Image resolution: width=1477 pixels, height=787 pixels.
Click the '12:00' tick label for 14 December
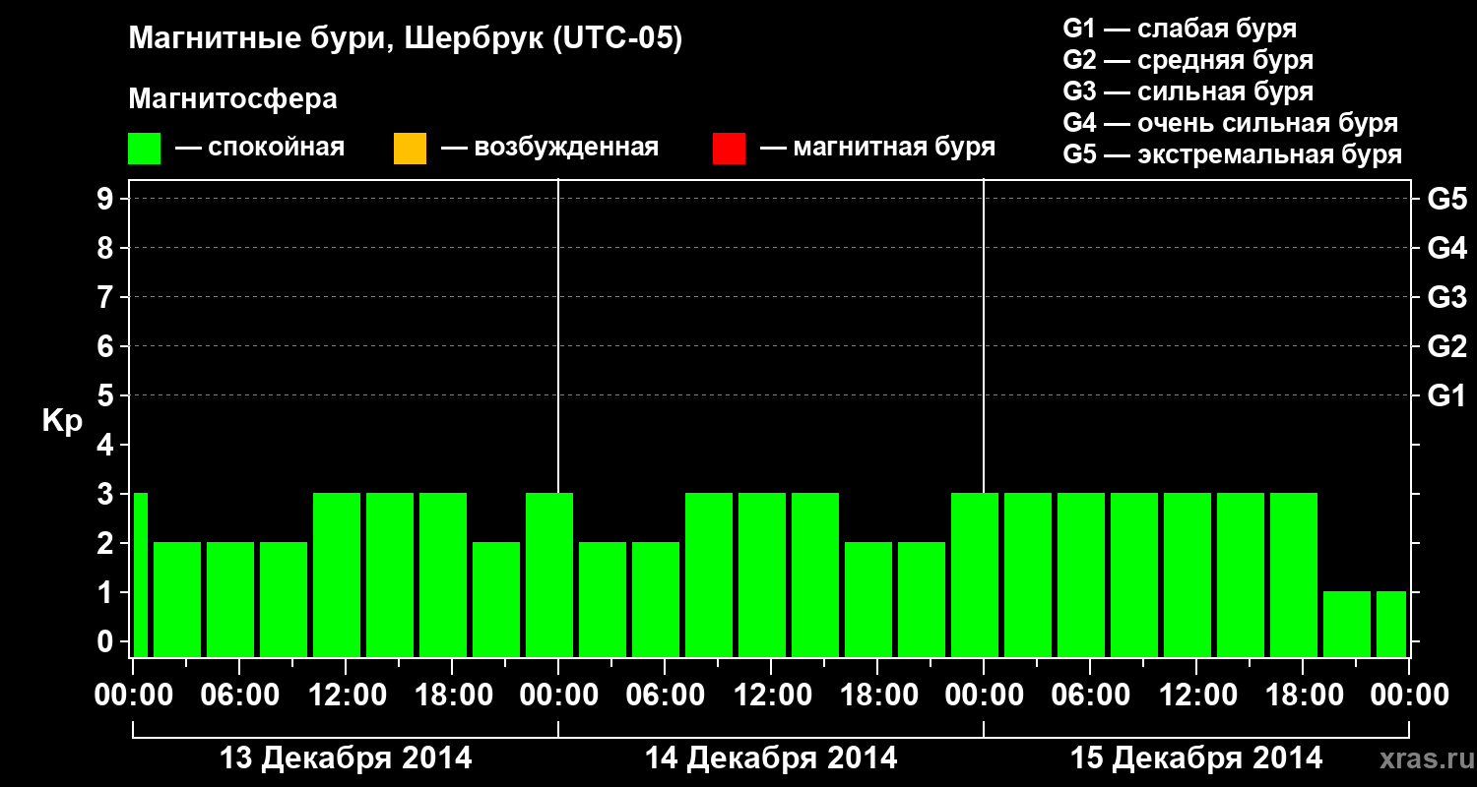[771, 696]
